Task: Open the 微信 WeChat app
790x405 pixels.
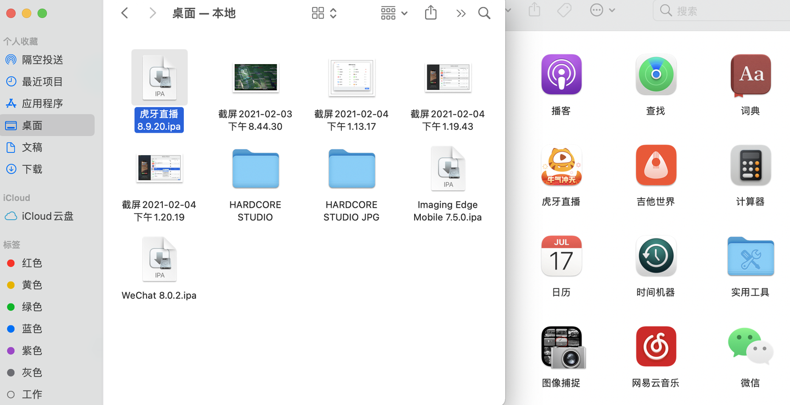Action: (x=750, y=346)
